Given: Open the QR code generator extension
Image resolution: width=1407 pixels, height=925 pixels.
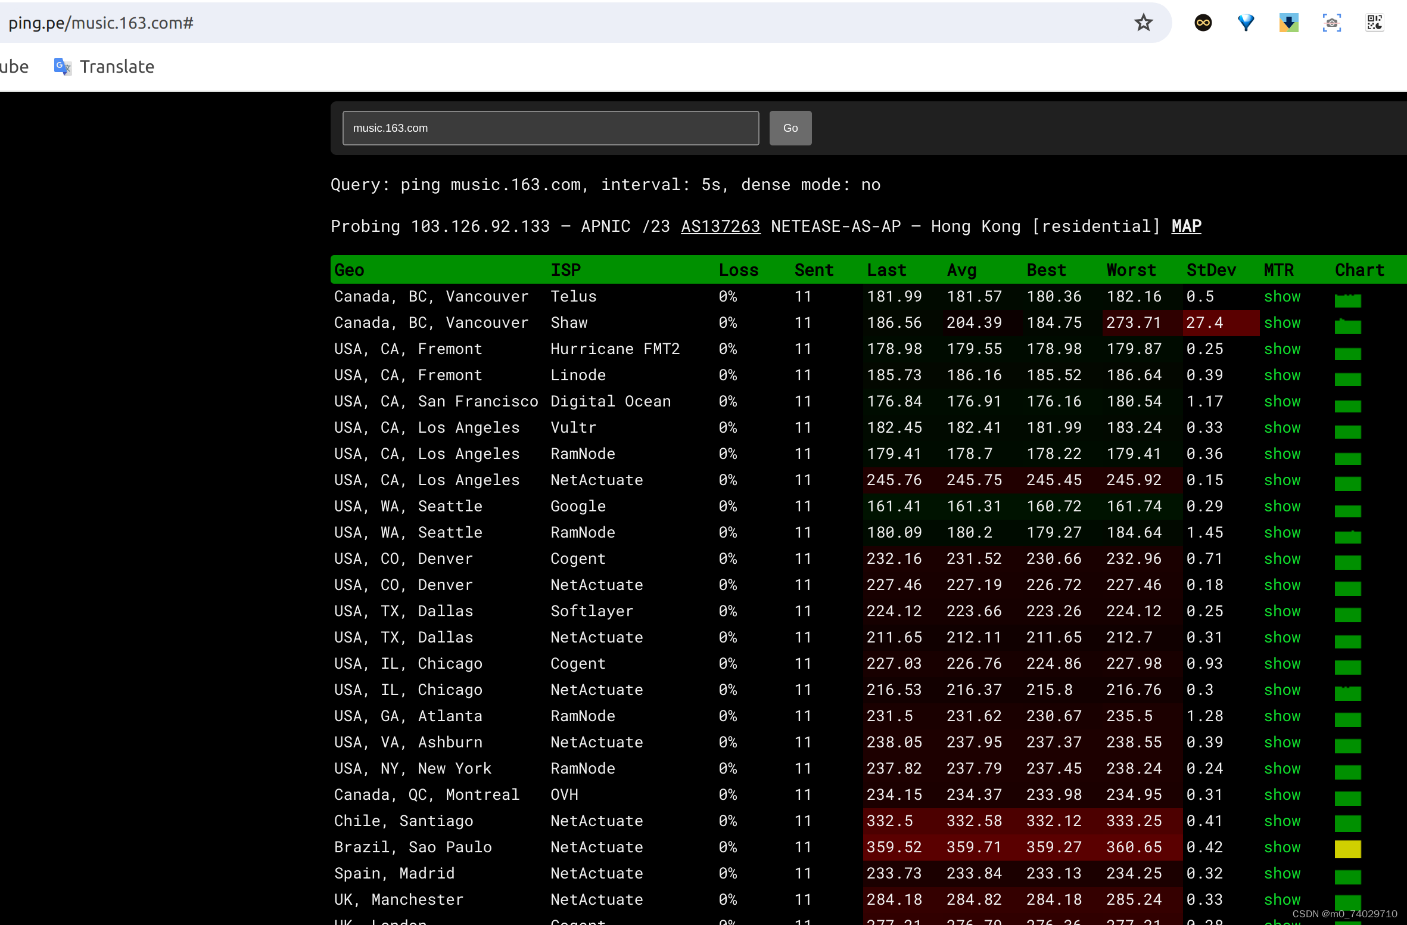Looking at the screenshot, I should click(x=1375, y=23).
